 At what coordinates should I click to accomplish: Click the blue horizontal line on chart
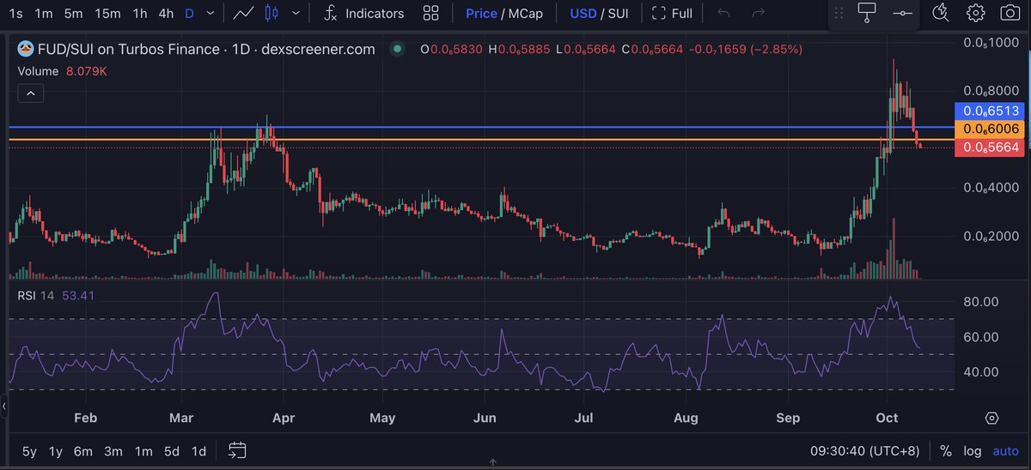481,127
